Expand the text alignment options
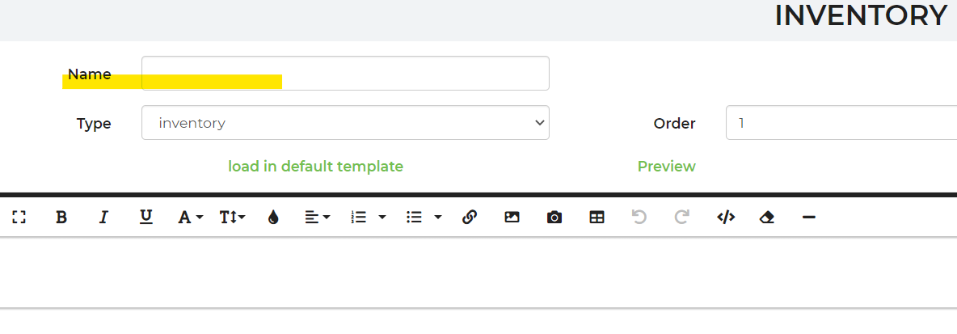This screenshot has width=957, height=334. click(318, 217)
